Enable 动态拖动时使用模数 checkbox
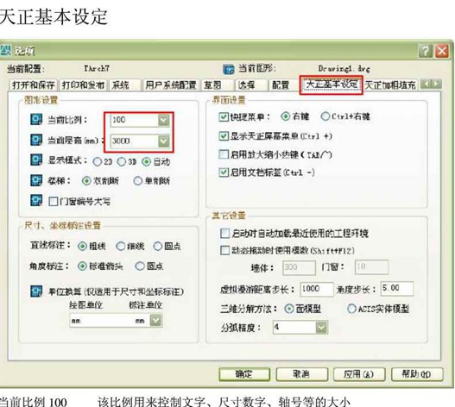Viewport: 455px width, 407px height. (x=224, y=250)
